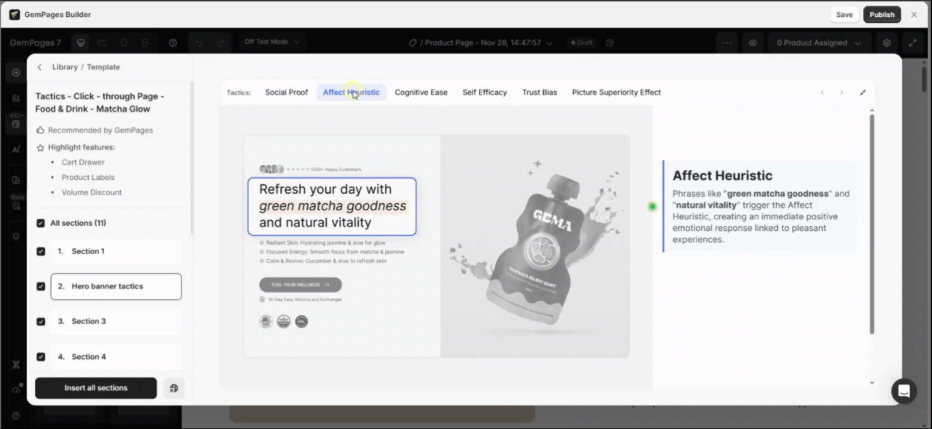
Task: Click the back arrow beside Library
Action: 39,67
